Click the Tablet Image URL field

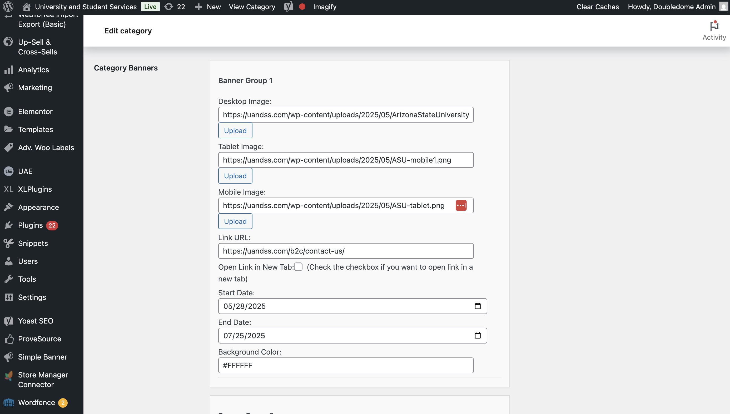346,160
